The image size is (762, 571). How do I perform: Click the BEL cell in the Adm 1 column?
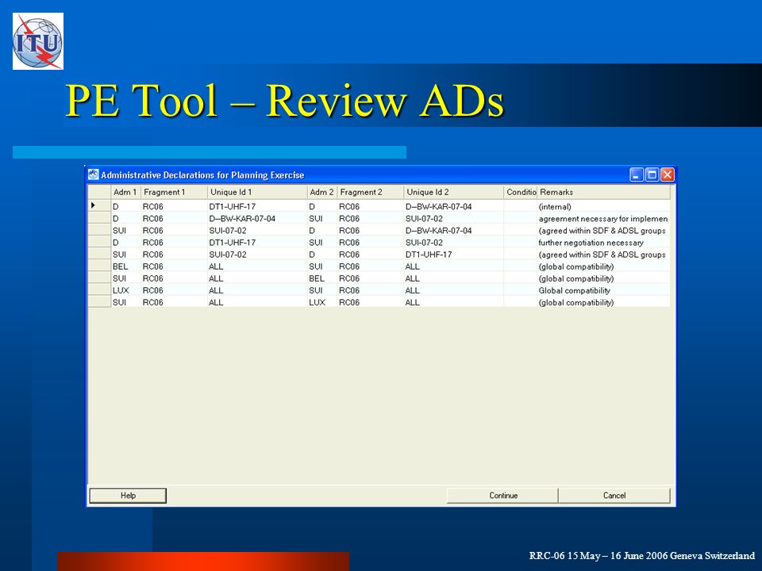[x=126, y=266]
